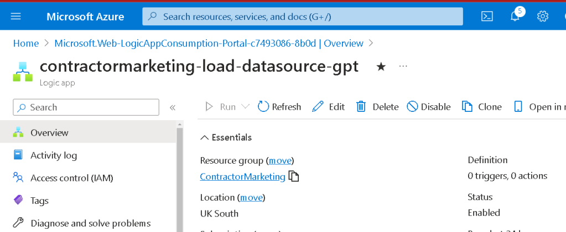566x232 pixels.
Task: Open the portal hamburger menu
Action: pos(16,16)
